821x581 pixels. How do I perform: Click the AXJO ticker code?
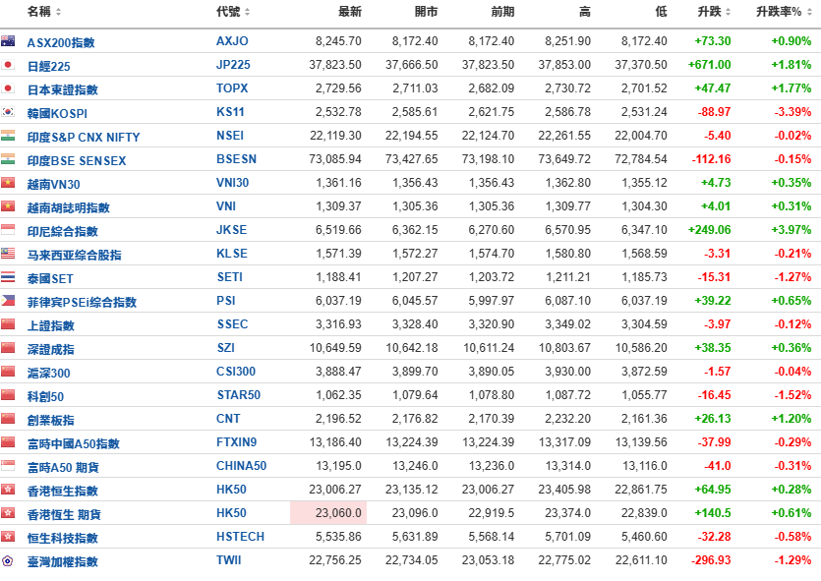click(232, 41)
